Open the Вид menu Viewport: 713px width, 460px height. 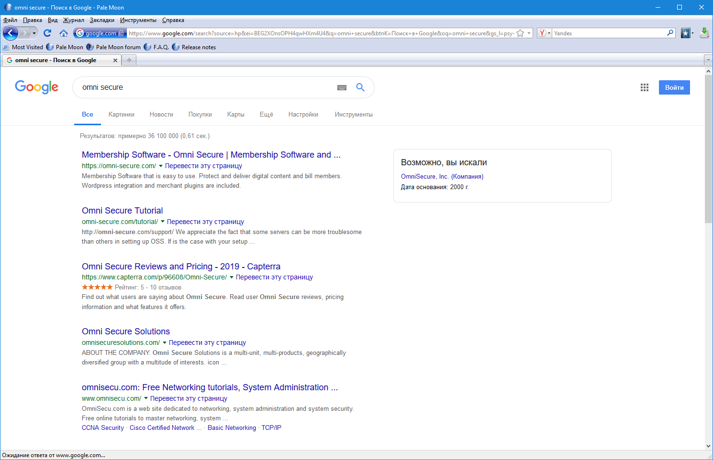(x=53, y=20)
